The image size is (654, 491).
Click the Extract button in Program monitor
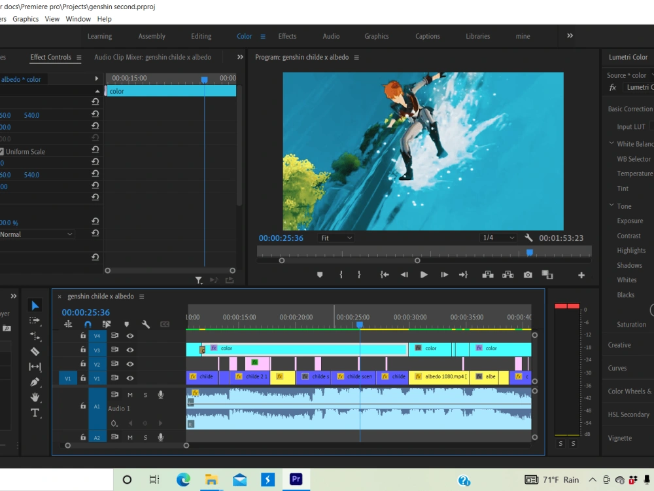coord(508,275)
